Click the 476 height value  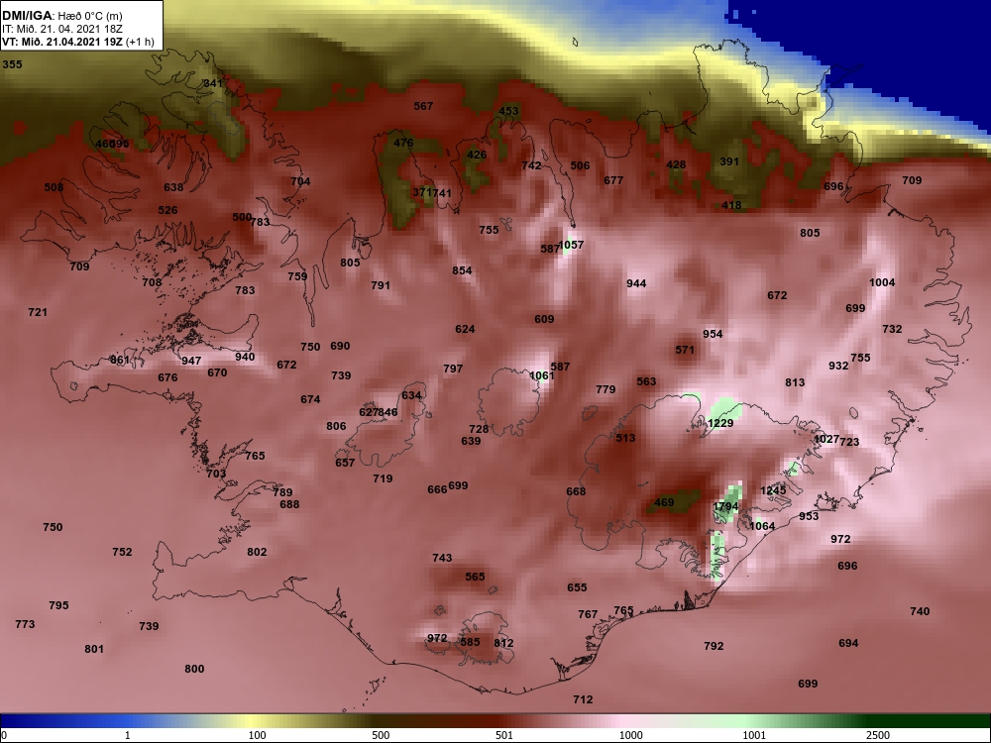point(403,143)
